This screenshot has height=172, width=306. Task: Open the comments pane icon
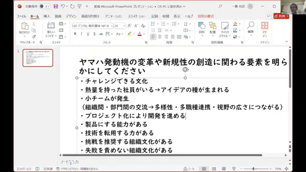pos(269,16)
